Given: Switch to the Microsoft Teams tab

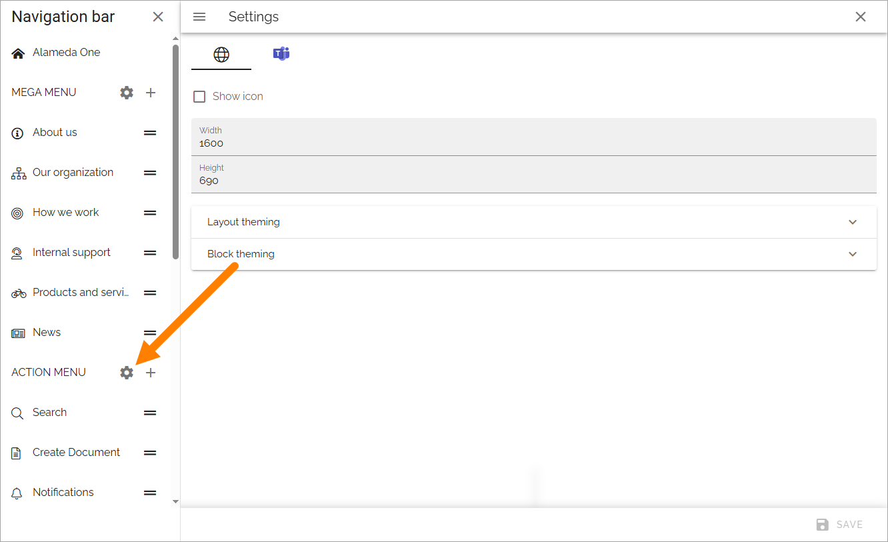Looking at the screenshot, I should (281, 54).
